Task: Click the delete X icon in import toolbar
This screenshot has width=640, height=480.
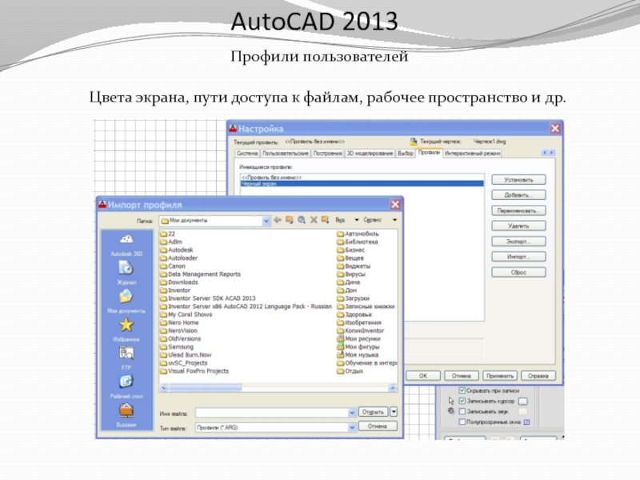Action: [314, 220]
